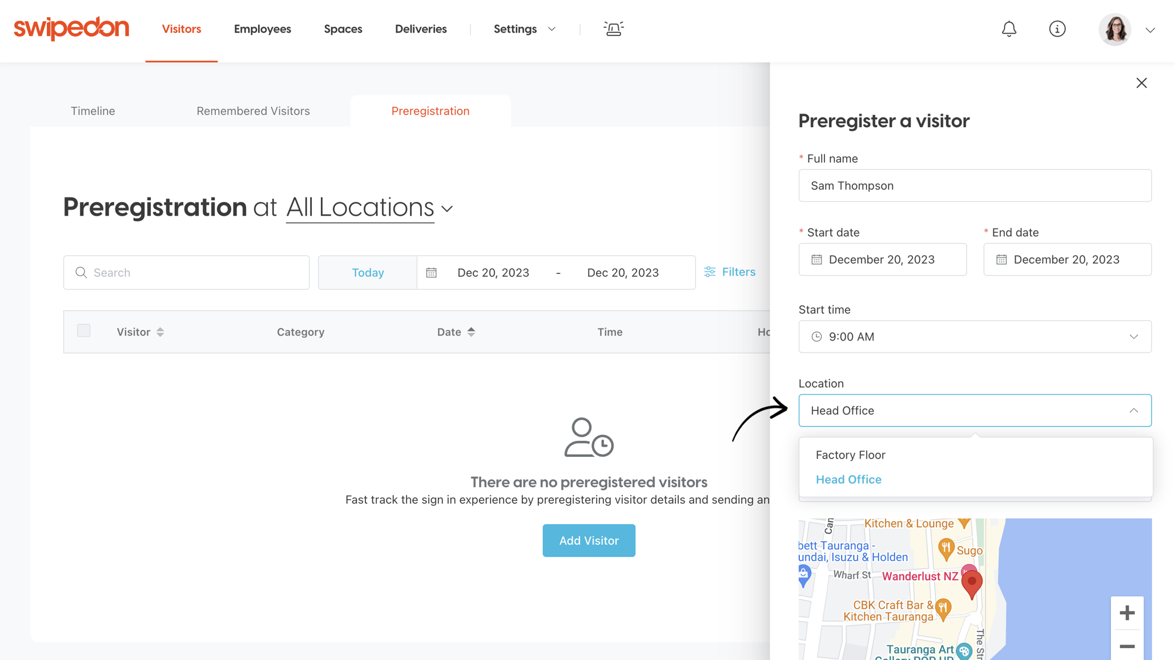Click the Full name input showing Sam Thompson
Viewport: 1175px width, 660px height.
(974, 185)
